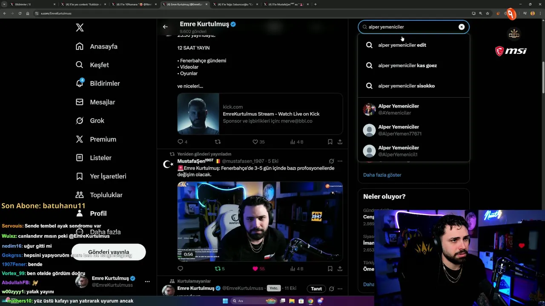Viewport: 545px width, 306px height.
Task: Open Chrome from the taskbar
Action: (x=310, y=301)
